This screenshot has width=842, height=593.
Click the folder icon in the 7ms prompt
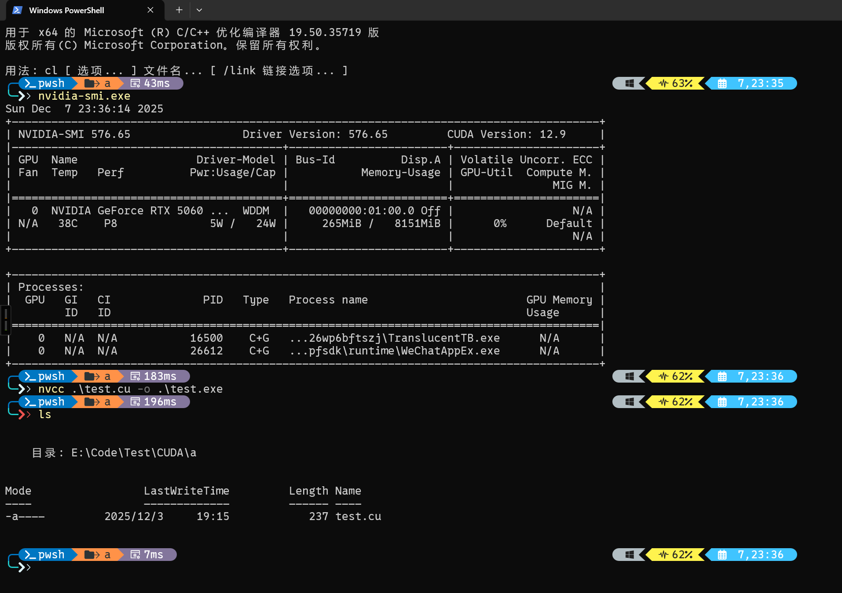coord(92,555)
